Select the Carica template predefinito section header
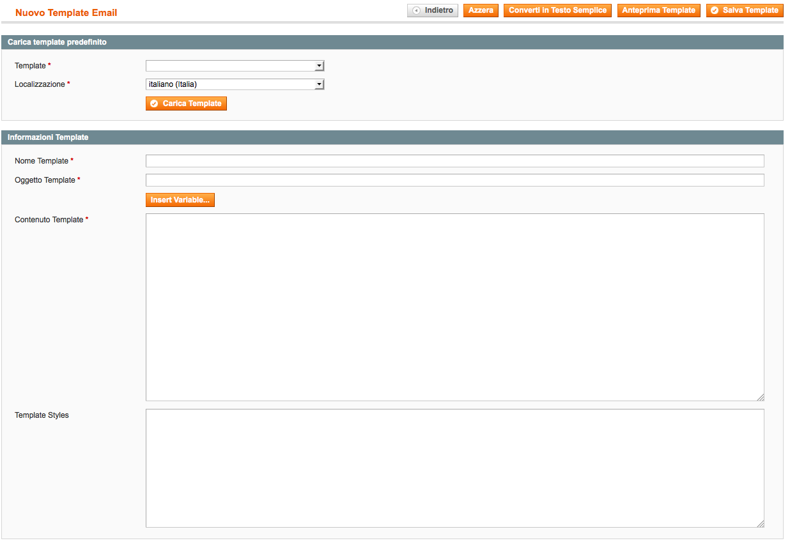790x543 pixels. (57, 42)
